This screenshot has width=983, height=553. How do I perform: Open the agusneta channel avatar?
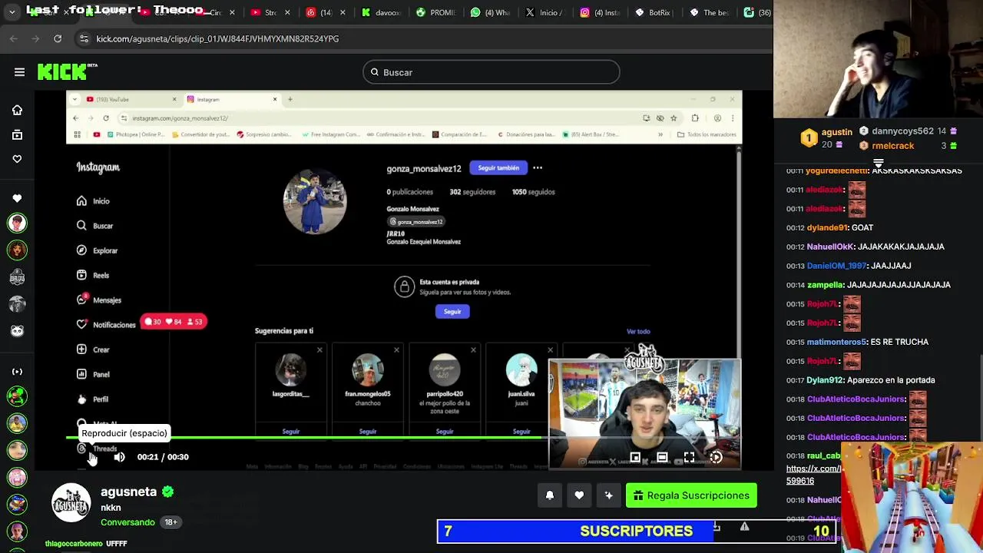tap(71, 503)
